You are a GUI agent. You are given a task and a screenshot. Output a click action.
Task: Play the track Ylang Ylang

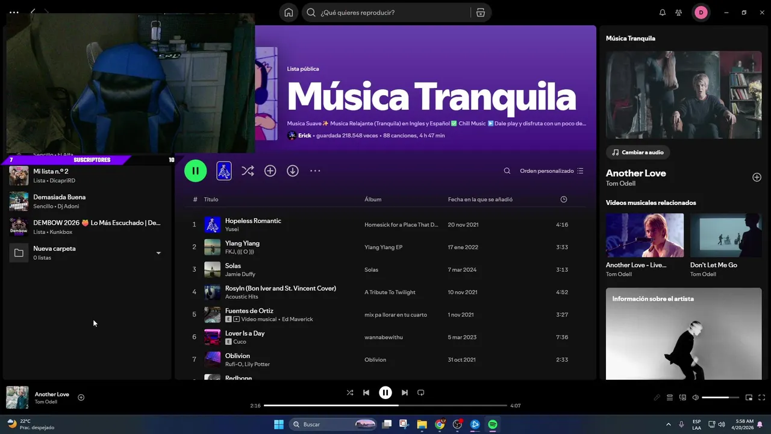(x=242, y=243)
